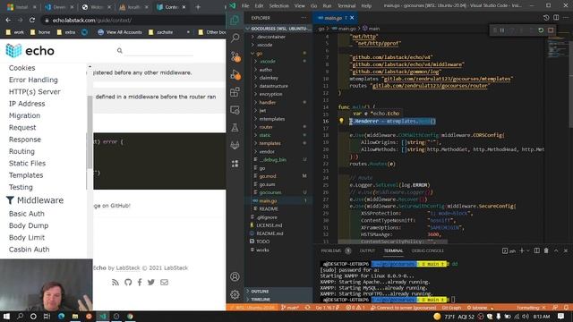Open the File menu in VS Code
The image size is (573, 322).
[x=245, y=6]
